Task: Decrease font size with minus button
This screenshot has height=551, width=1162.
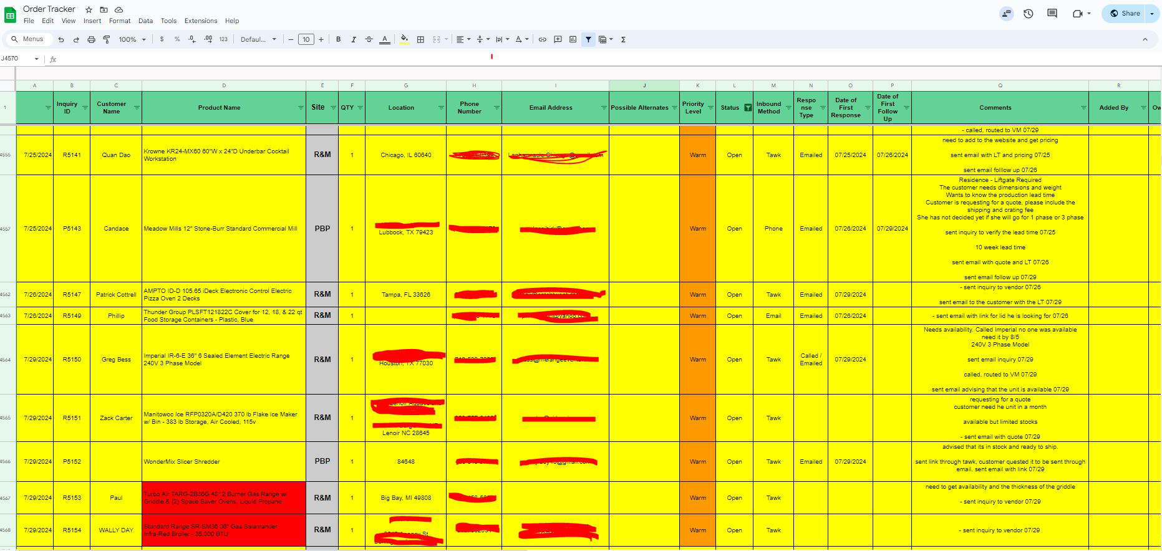Action: (291, 39)
